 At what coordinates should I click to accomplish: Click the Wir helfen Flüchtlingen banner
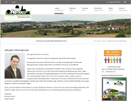[x=113, y=53]
